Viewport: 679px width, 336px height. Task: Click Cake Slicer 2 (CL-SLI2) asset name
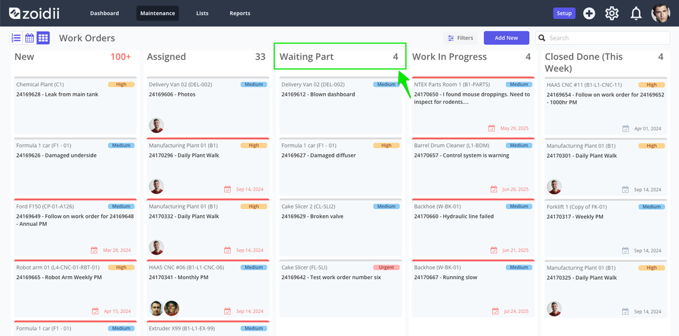(308, 206)
